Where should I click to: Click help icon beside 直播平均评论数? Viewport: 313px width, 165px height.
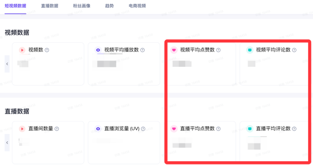(294, 129)
